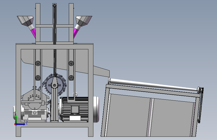Select the upper-right bearing unit
217x140 pixels.
tap(71, 63)
